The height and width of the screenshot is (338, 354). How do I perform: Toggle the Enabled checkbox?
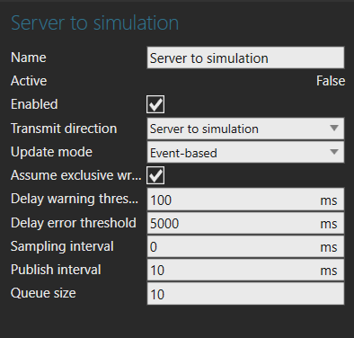tap(155, 104)
